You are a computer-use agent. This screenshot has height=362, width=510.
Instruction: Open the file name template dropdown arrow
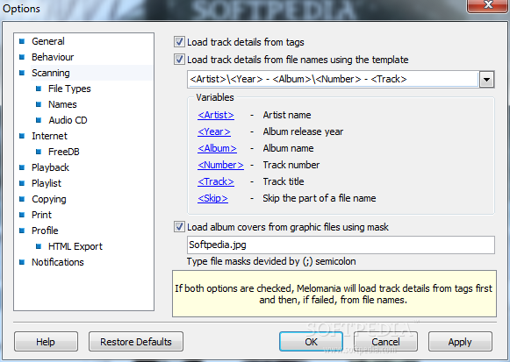pos(486,80)
